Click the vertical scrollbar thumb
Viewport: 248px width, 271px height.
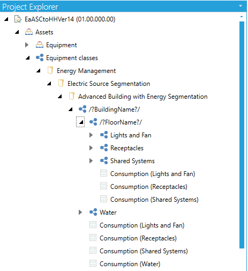[242, 135]
